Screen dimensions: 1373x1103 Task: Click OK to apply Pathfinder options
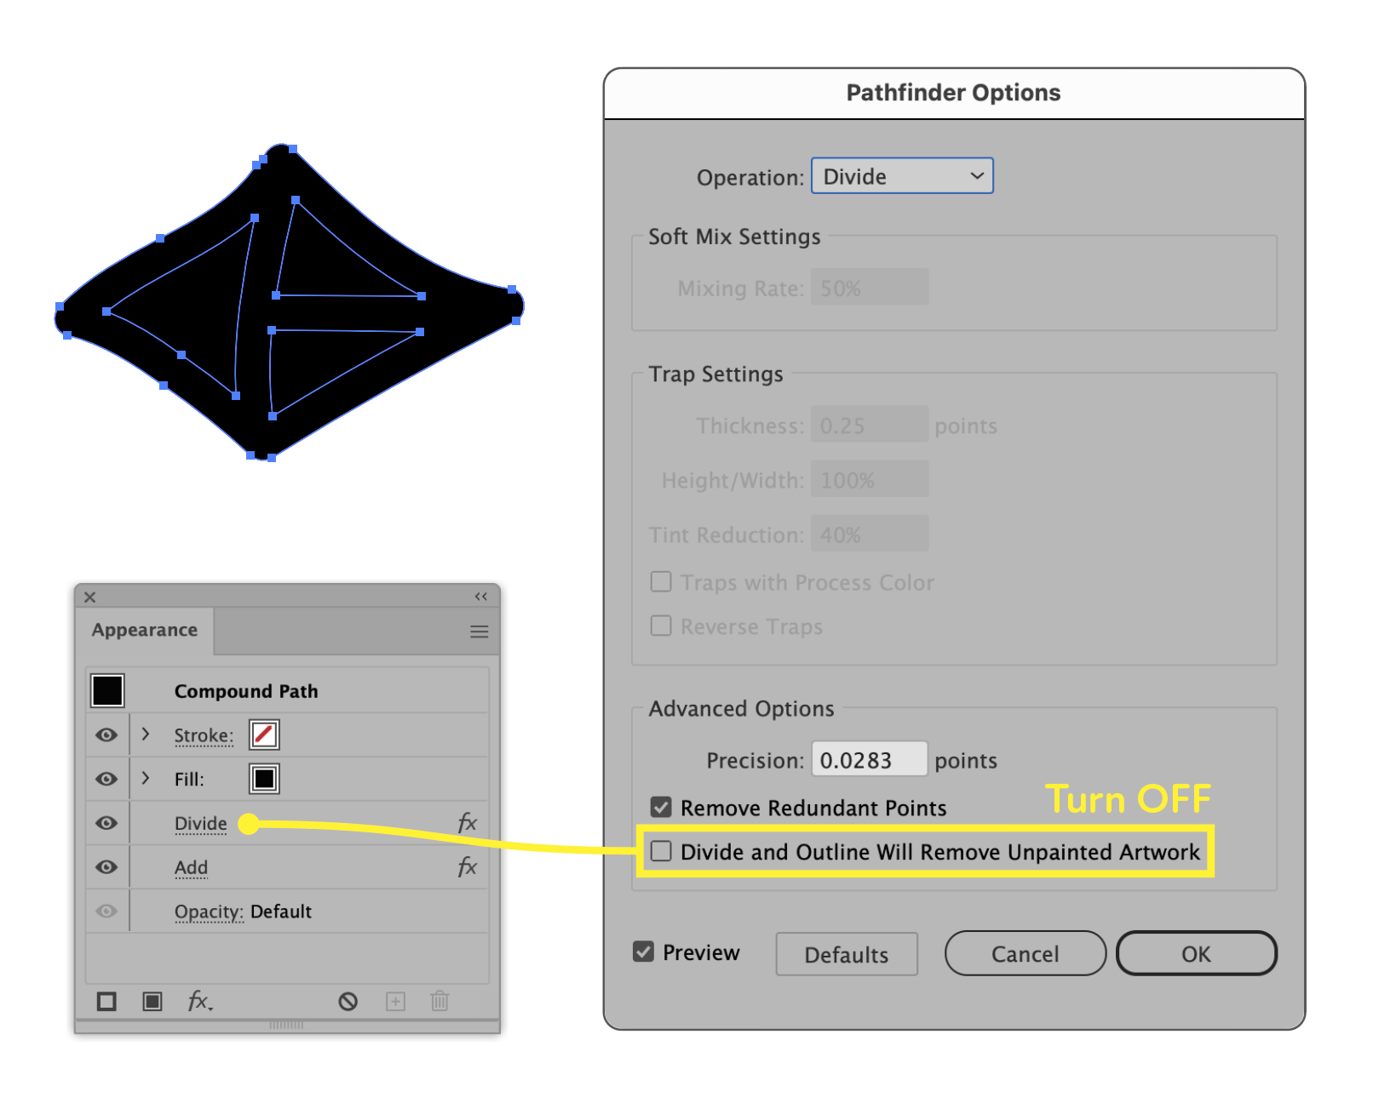tap(1196, 953)
